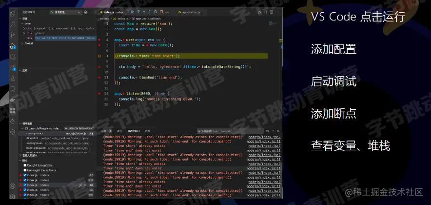This screenshot has width=431, height=205.
Task: Open the Extensions view icon
Action: pos(12,67)
